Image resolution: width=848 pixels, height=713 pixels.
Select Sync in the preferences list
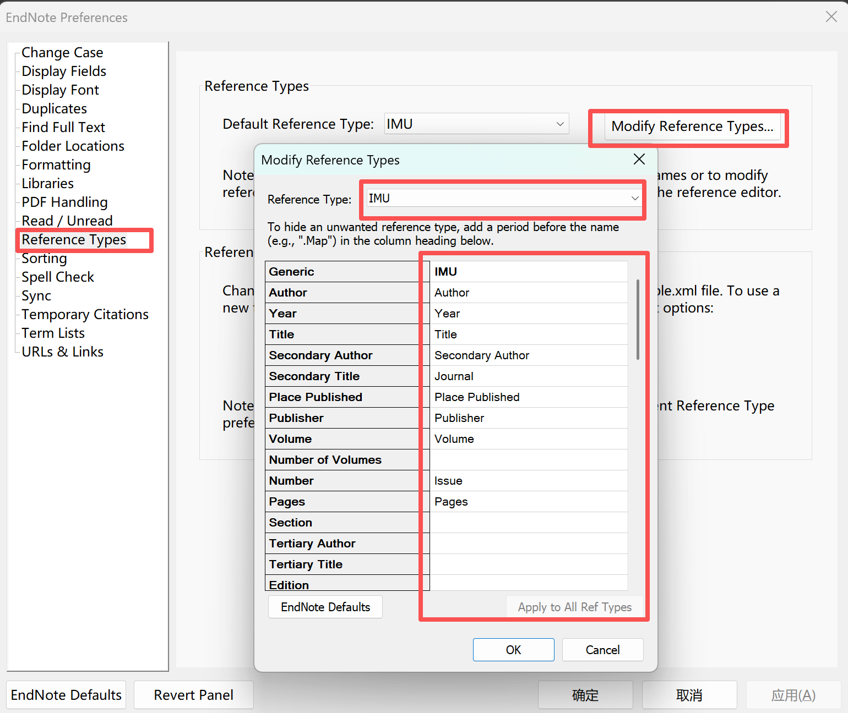point(36,295)
